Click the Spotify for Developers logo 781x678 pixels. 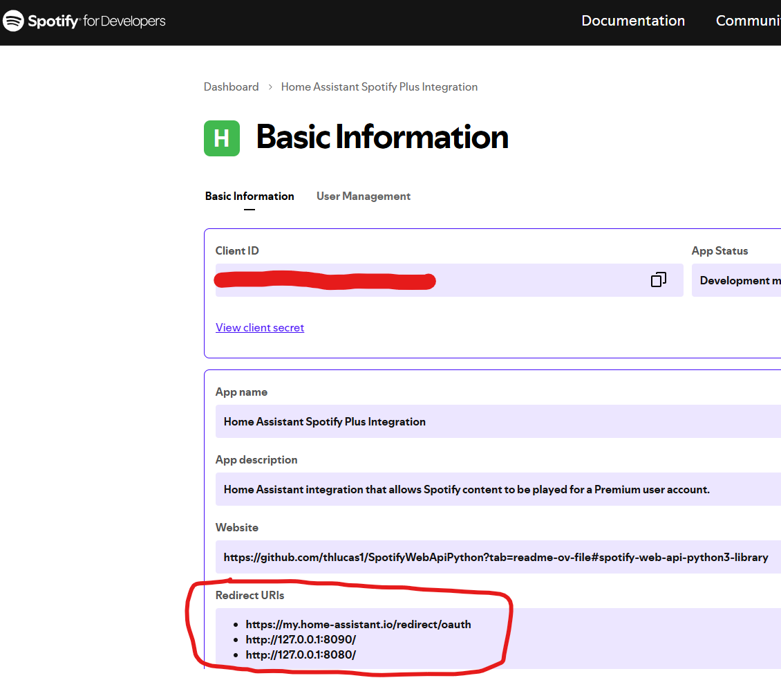(84, 21)
